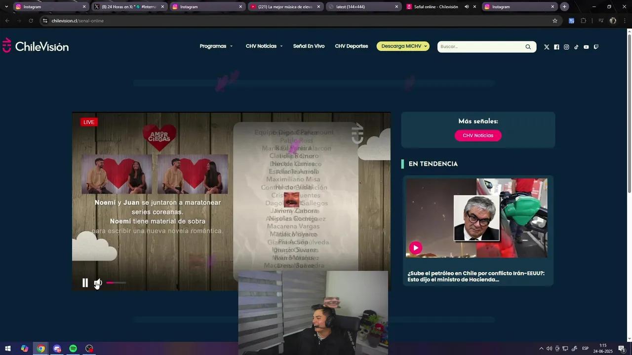This screenshot has height=355, width=632.
Task: Open the tab search dropdown arrow
Action: click(x=6, y=7)
